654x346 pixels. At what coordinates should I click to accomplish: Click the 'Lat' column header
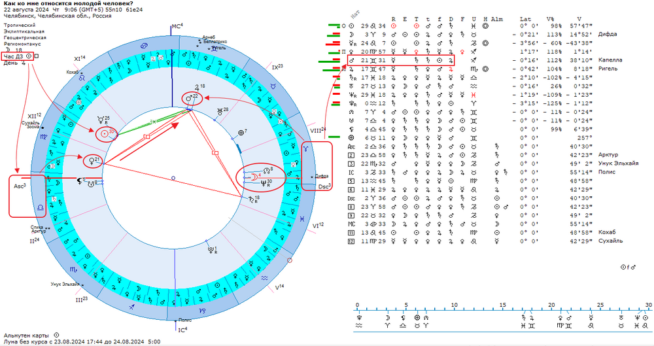point(526,19)
